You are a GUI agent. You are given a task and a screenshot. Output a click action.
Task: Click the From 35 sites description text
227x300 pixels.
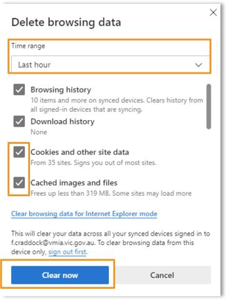(93, 162)
